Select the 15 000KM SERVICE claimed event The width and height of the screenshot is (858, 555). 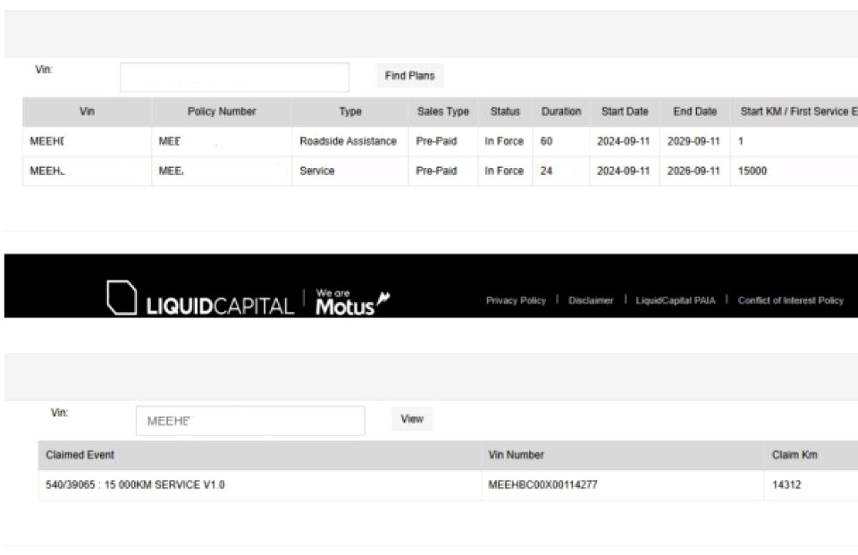[135, 485]
